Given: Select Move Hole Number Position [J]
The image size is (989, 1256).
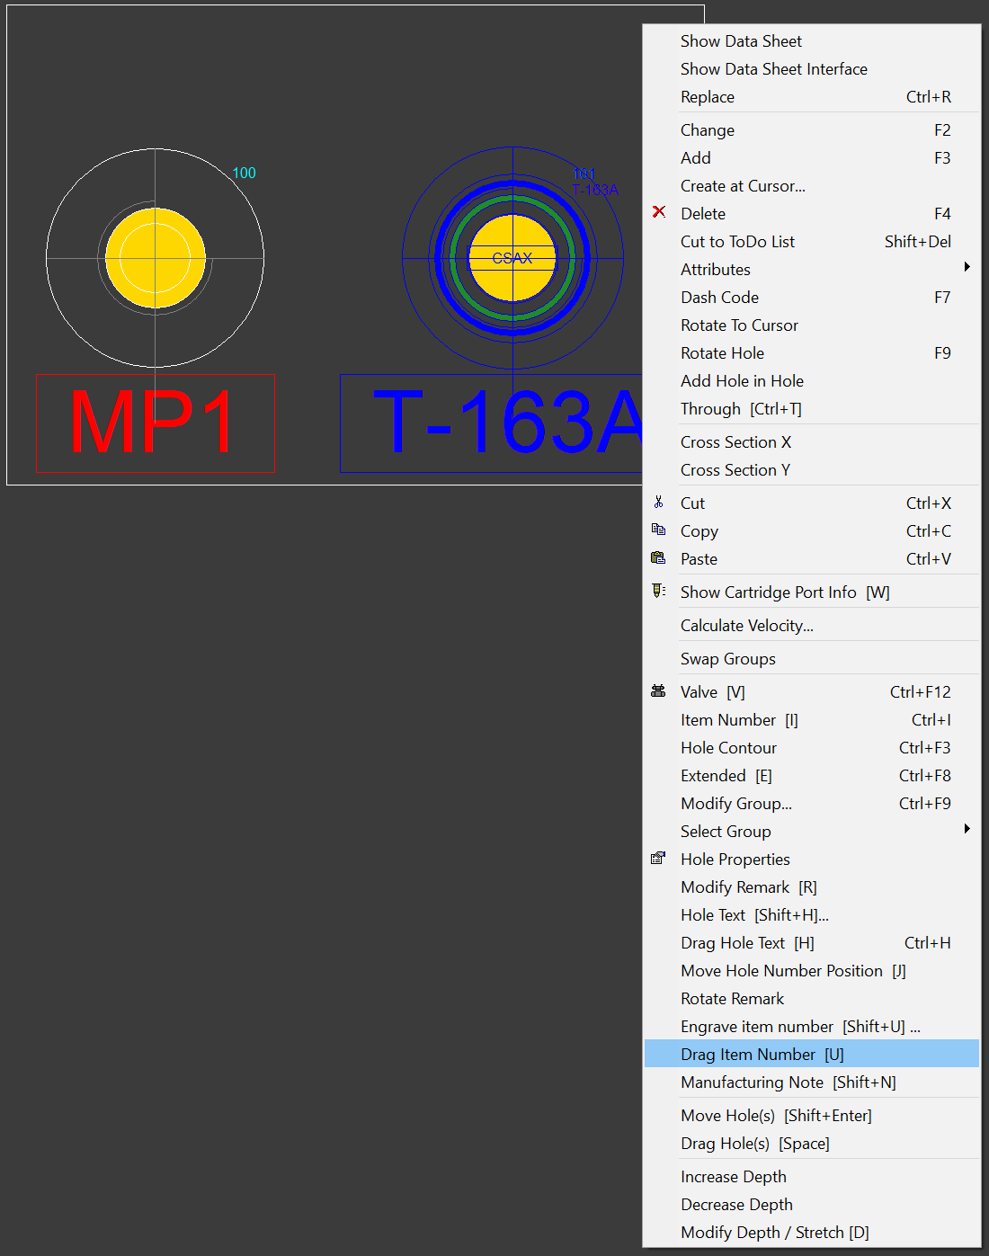Looking at the screenshot, I should point(812,971).
